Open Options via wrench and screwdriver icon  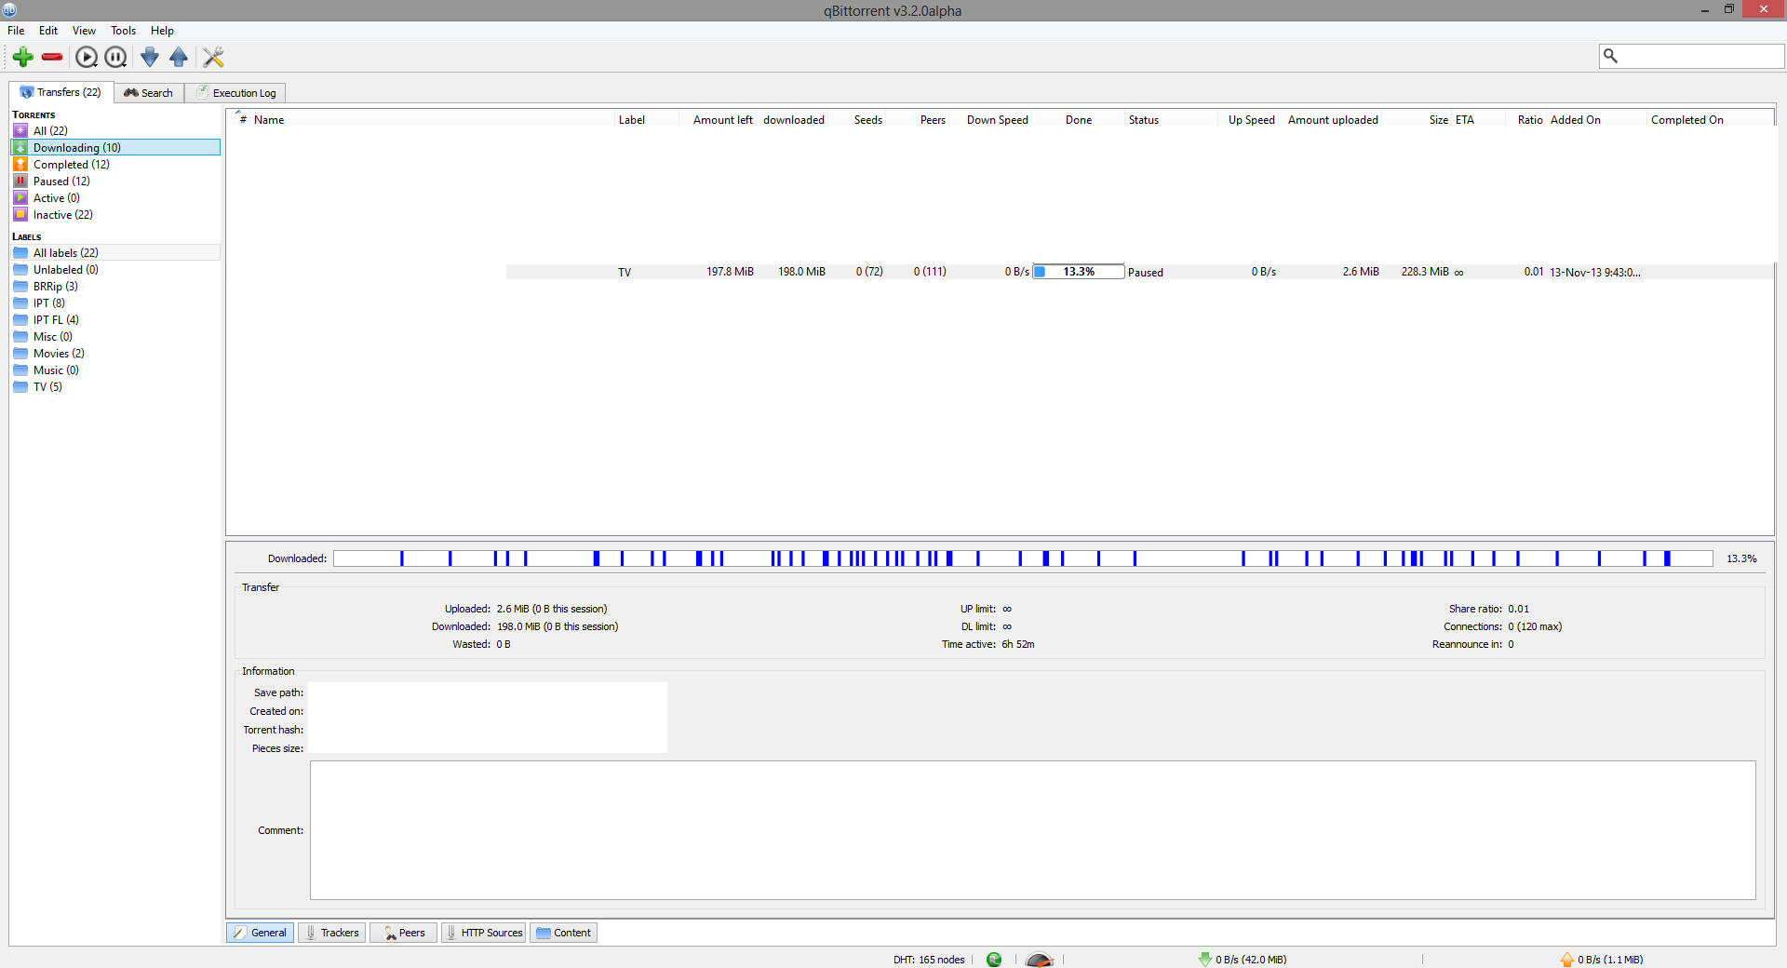[x=213, y=57]
